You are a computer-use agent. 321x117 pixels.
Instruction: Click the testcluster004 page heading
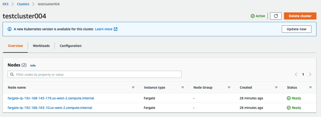(24, 16)
